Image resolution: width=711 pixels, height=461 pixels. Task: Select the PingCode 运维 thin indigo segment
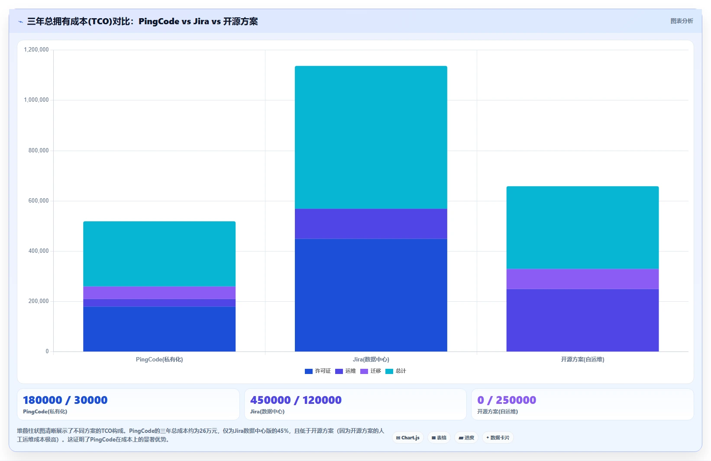159,303
